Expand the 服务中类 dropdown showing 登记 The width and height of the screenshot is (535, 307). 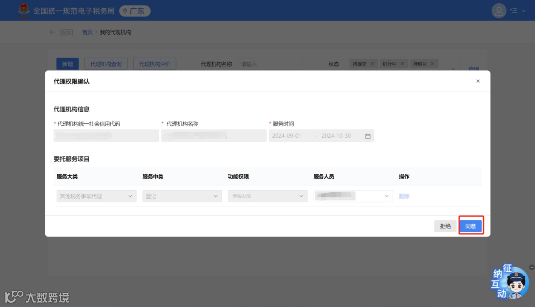click(182, 196)
